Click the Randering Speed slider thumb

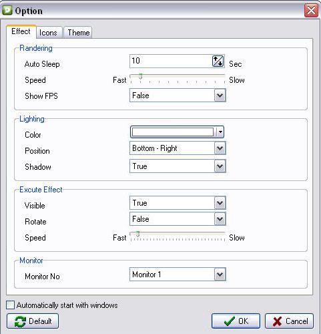(x=140, y=76)
